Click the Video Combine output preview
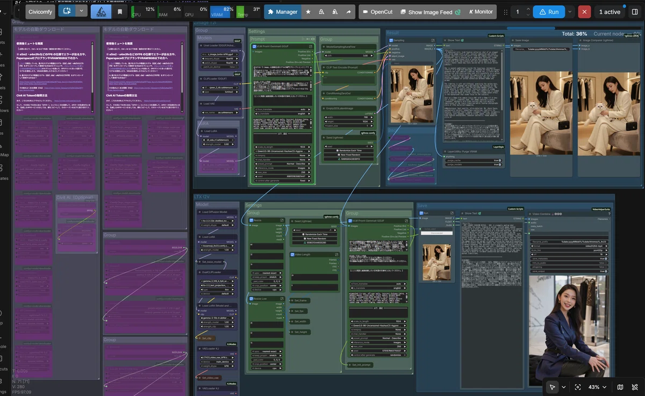 pyautogui.click(x=570, y=330)
